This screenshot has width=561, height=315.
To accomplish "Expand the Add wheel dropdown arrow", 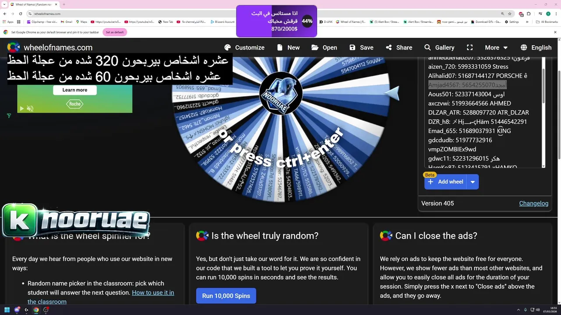I will click(x=473, y=182).
